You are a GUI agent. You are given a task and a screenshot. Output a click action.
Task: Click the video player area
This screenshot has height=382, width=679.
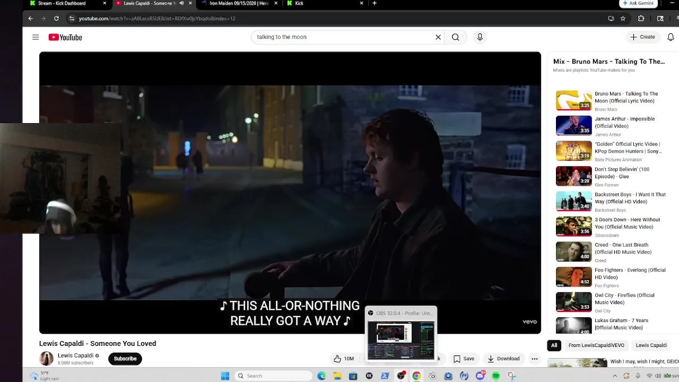pyautogui.click(x=290, y=193)
